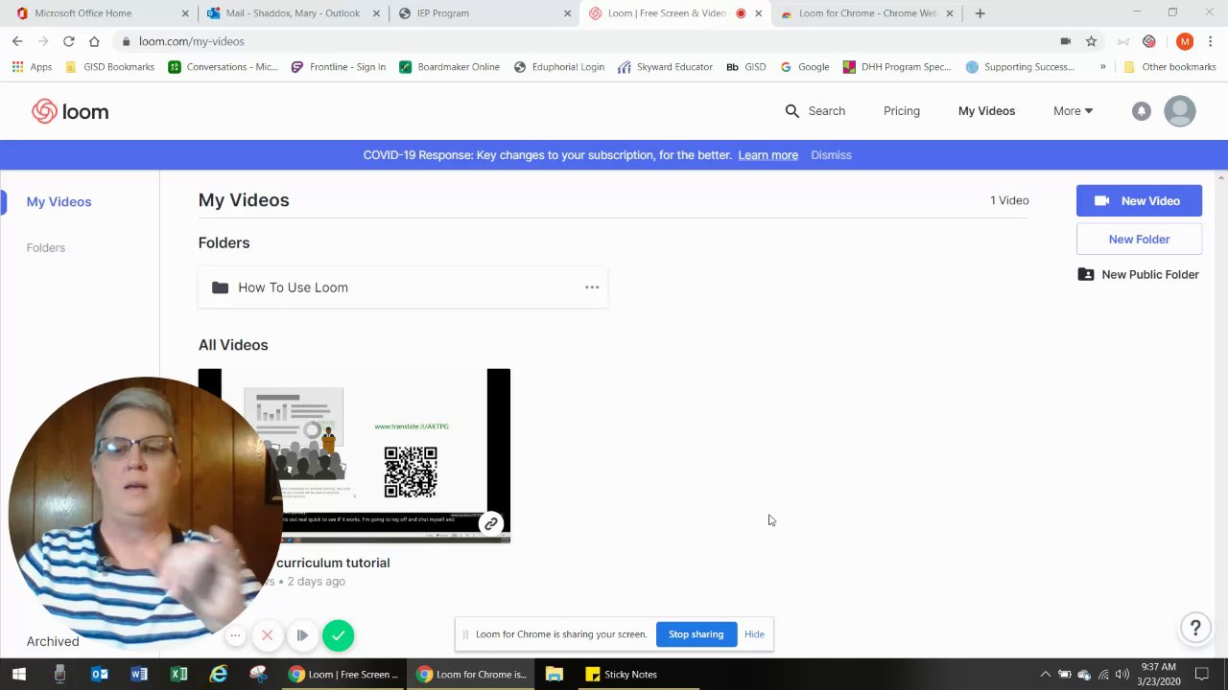Open Frontline Sign In bookmark
Screen dimensions: 1228x690
(338, 67)
